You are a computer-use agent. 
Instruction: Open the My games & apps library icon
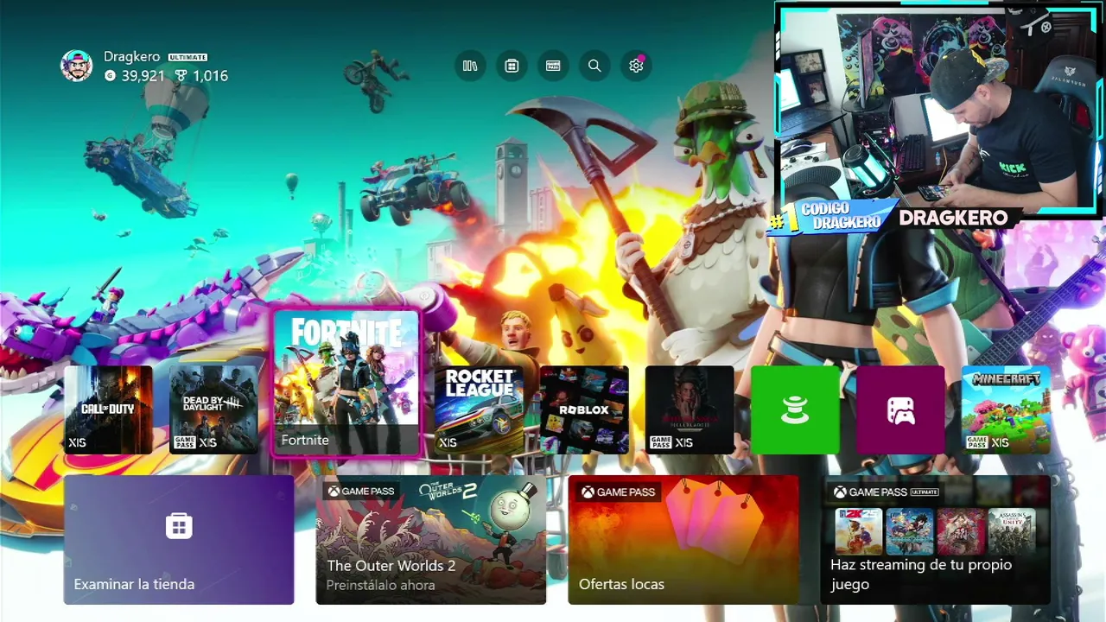(470, 66)
